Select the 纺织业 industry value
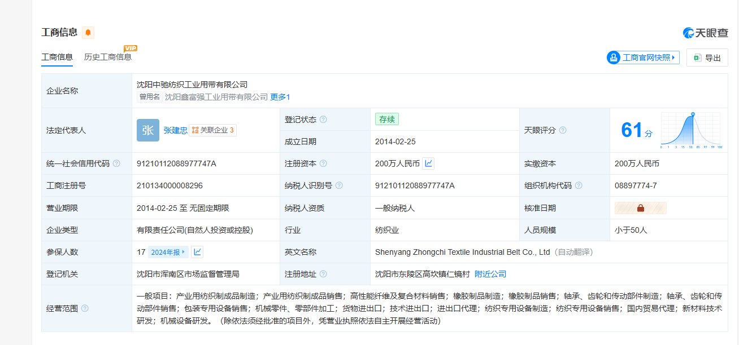 [x=387, y=230]
